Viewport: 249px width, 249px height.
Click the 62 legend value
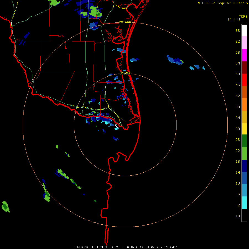[x=238, y=41]
